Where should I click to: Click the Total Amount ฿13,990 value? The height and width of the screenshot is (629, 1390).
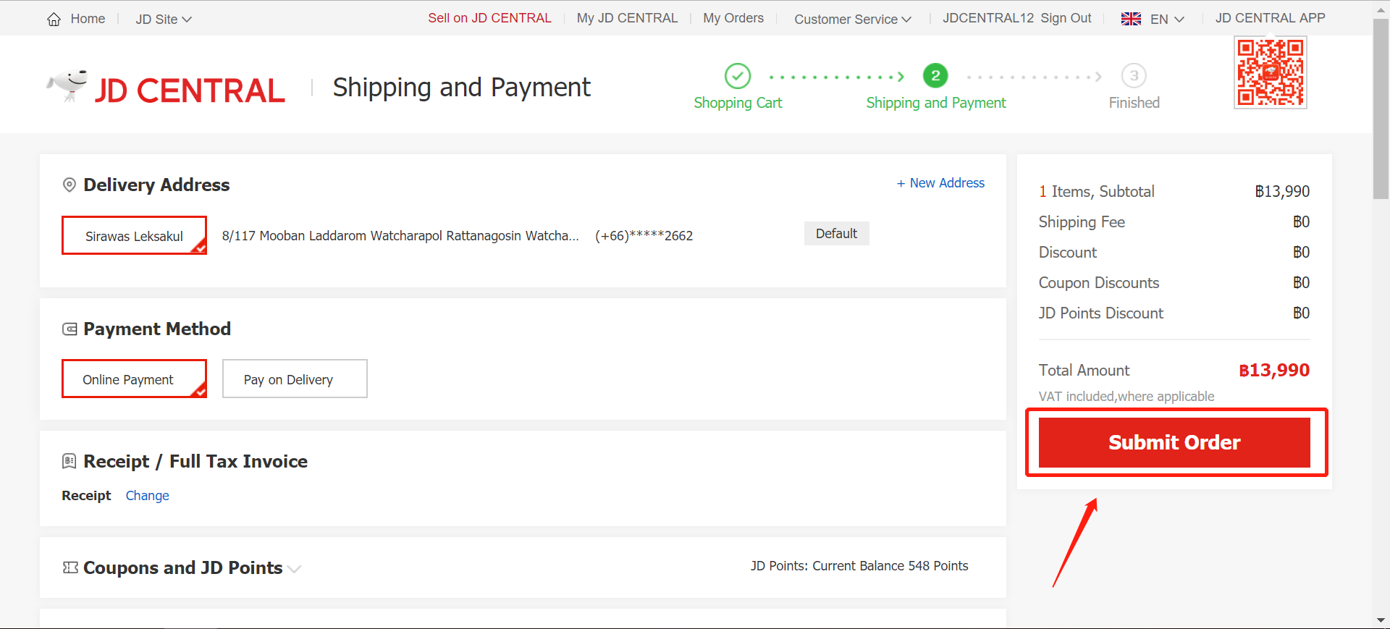[1274, 371]
